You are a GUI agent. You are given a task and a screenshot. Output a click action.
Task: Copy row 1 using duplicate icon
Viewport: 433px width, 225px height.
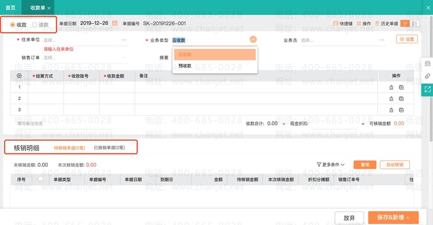[401, 87]
